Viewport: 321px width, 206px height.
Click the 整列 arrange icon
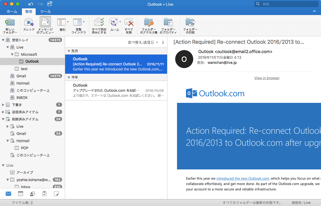61,22
